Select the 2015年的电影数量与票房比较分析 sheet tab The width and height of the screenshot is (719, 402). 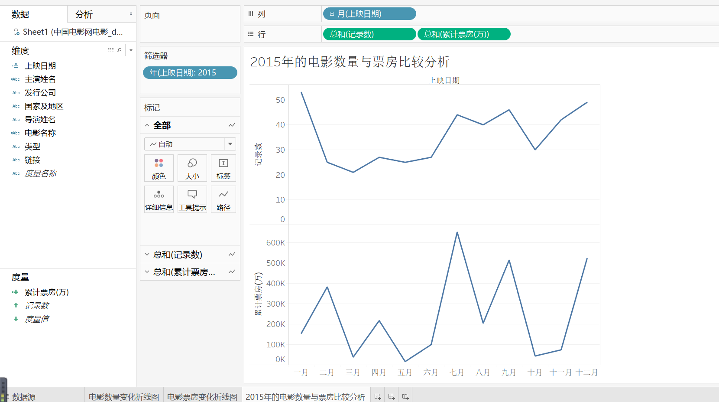point(305,397)
